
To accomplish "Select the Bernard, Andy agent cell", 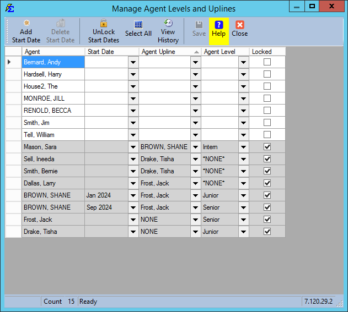I will pyautogui.click(x=53, y=62).
